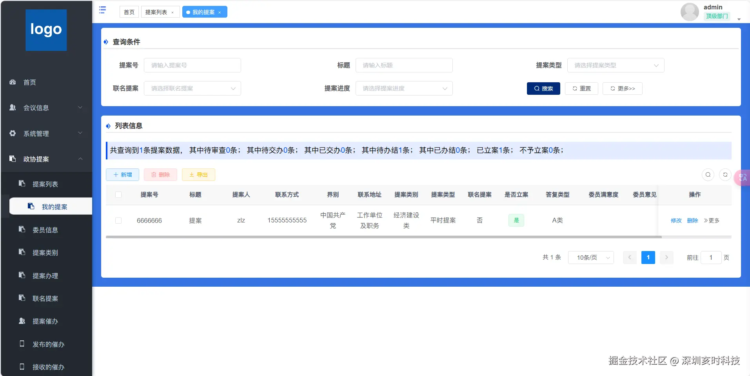
Task: Select the 我的提案 tab
Action: 205,12
